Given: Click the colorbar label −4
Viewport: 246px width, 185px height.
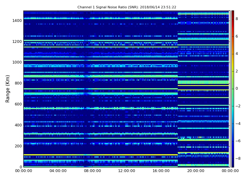Looking at the screenshot, I should click(x=238, y=124).
